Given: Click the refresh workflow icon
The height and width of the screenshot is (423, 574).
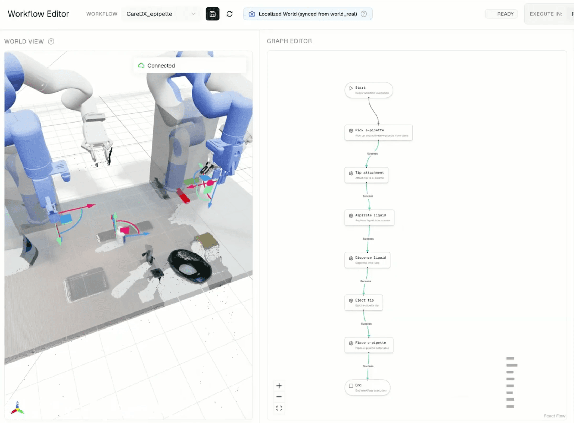Looking at the screenshot, I should point(229,14).
